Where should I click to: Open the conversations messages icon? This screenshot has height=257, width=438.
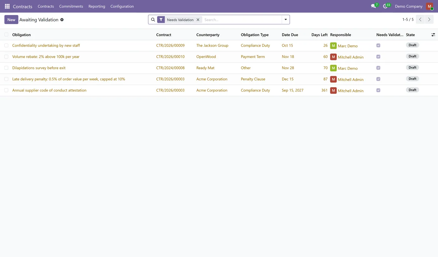pyautogui.click(x=374, y=6)
